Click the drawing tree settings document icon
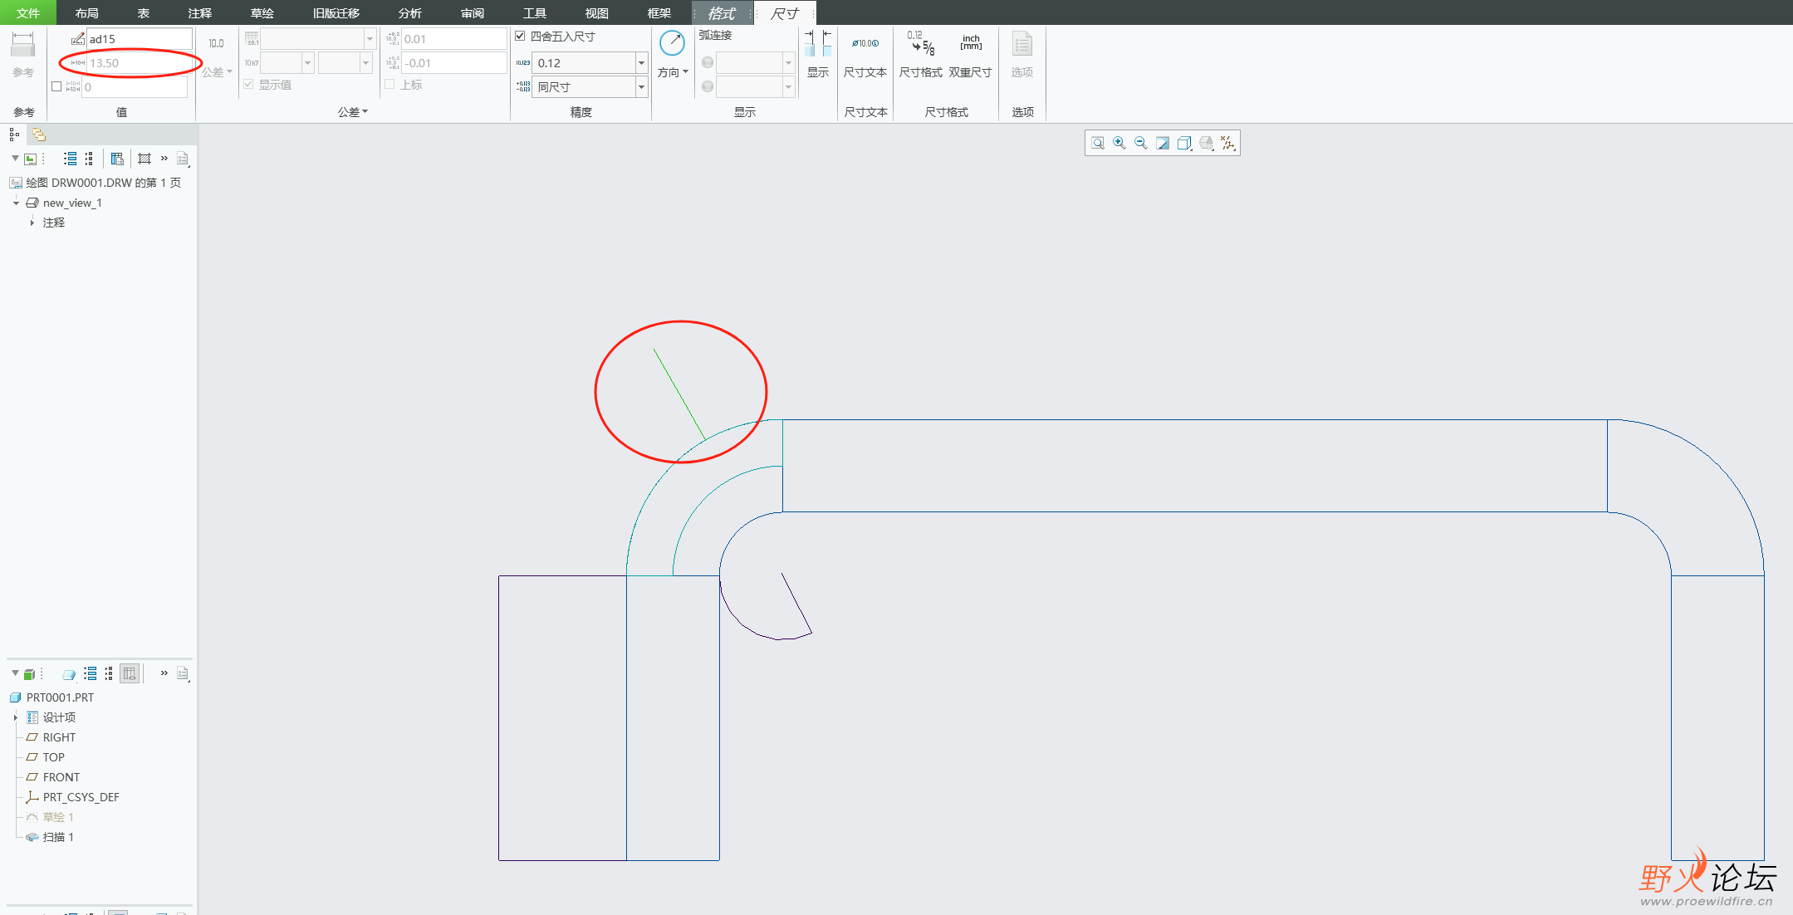The width and height of the screenshot is (1793, 915). click(183, 159)
